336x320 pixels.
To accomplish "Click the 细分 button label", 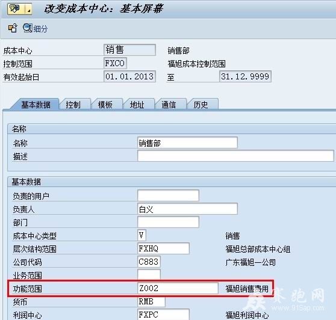I will [x=40, y=29].
